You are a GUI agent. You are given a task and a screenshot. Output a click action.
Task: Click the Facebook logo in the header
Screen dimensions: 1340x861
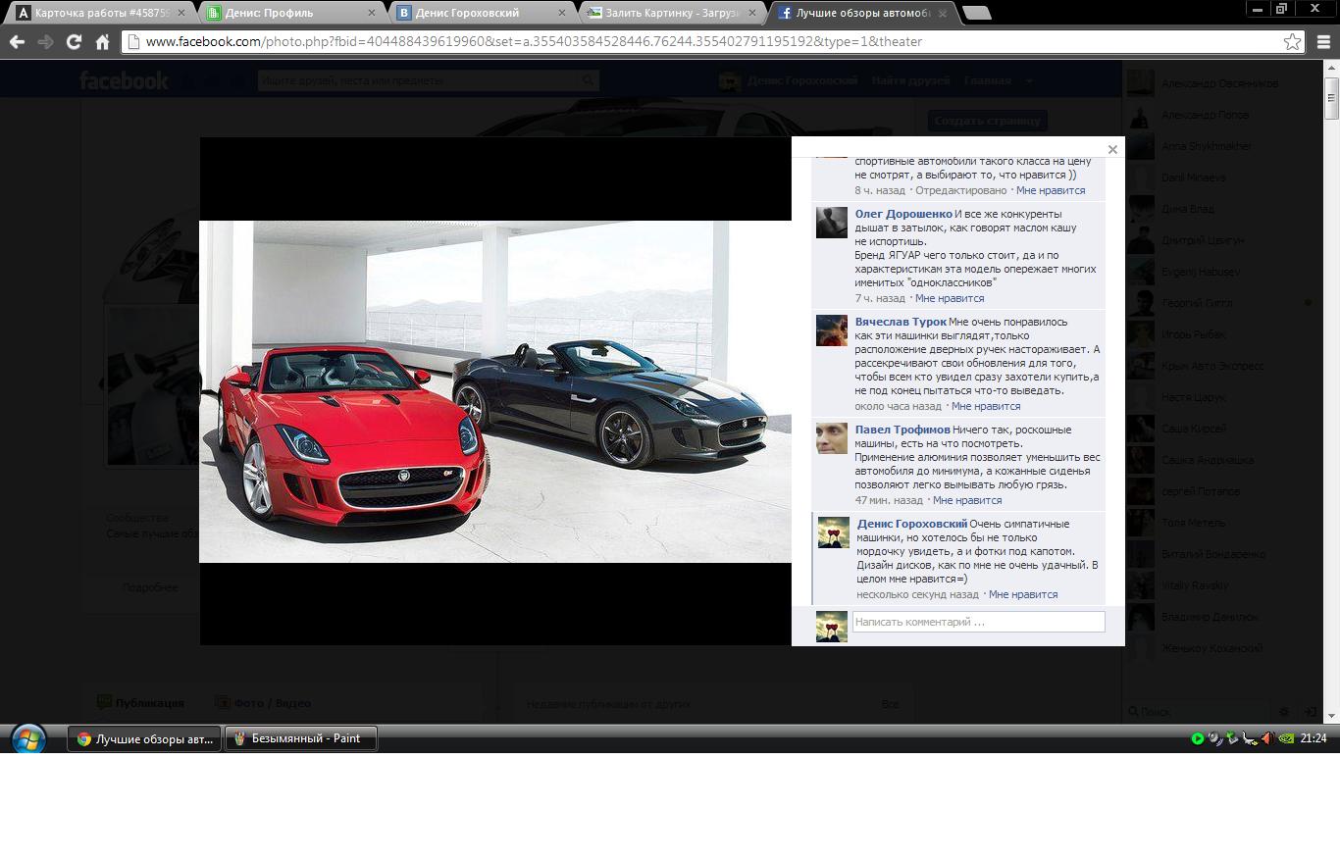click(124, 80)
